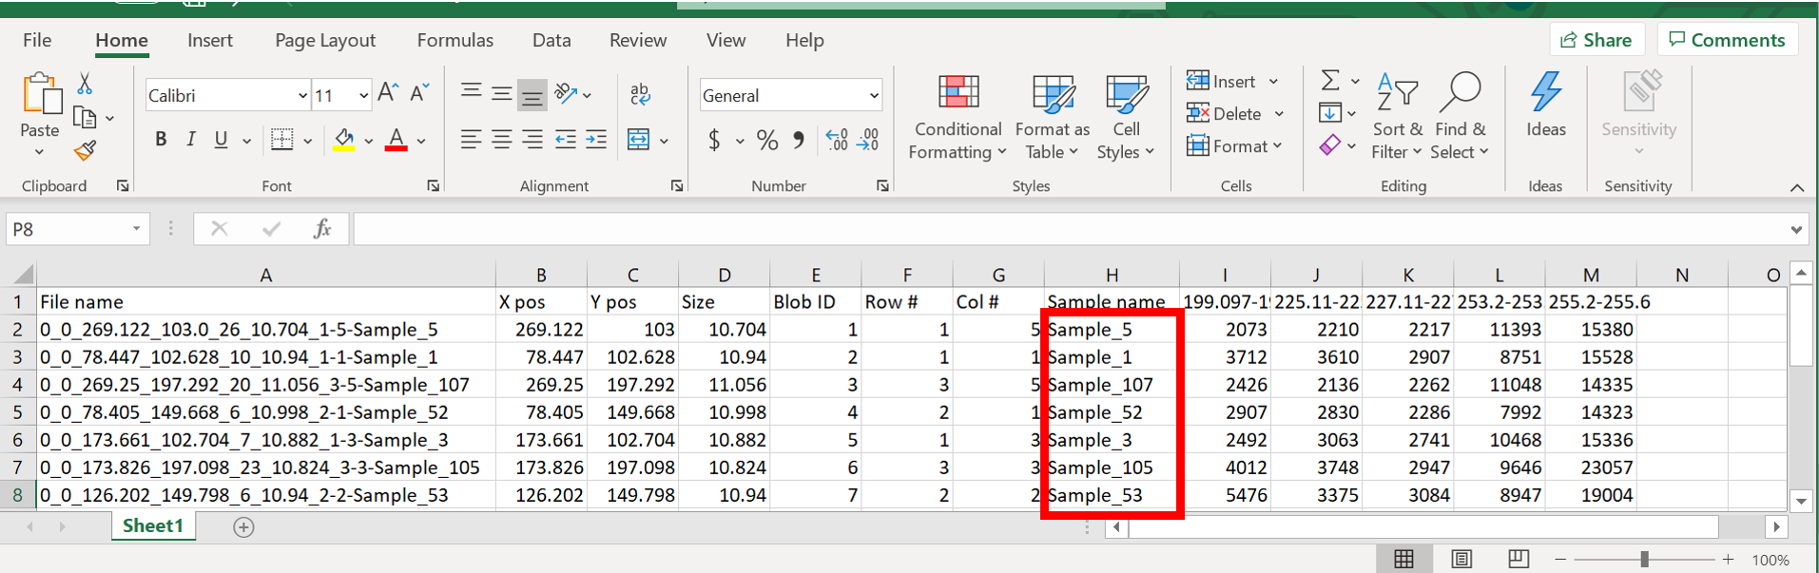Image resolution: width=1819 pixels, height=573 pixels.
Task: Toggle Underline formatting
Action: 222,140
